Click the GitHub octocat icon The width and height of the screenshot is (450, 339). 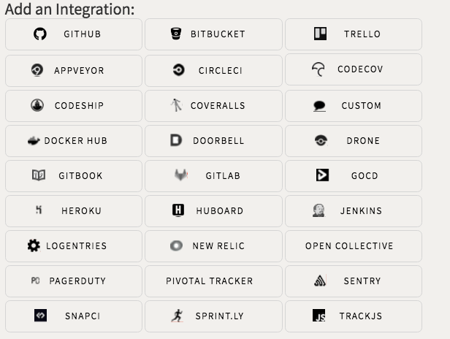point(40,34)
